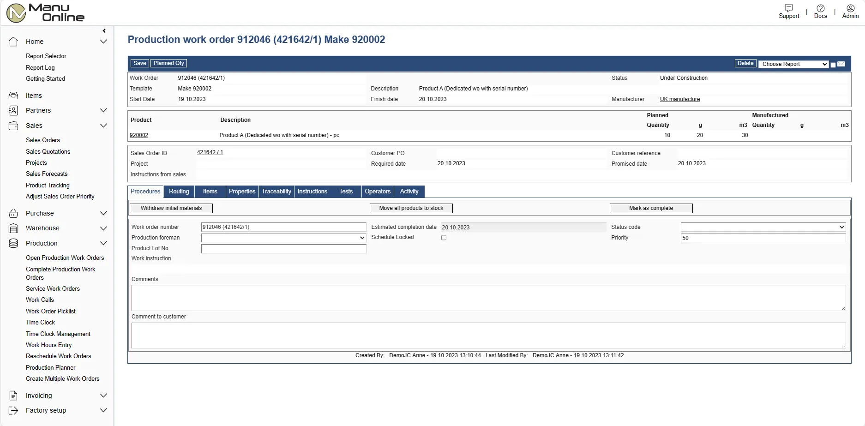Tick the checkbox beside Choose Report
This screenshot has width=865, height=426.
[833, 64]
